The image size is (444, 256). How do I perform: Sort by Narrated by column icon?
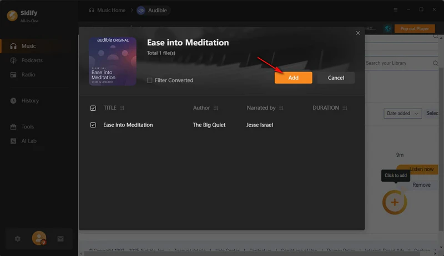[281, 108]
